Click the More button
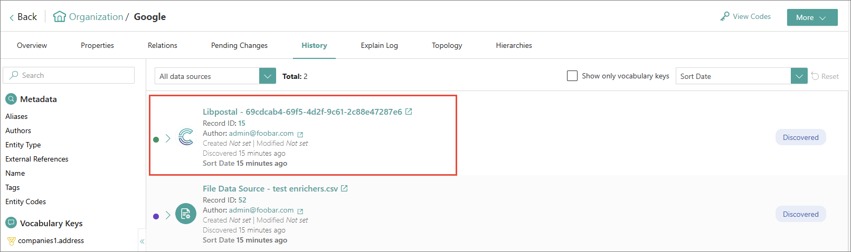This screenshot has height=252, width=851. tap(812, 17)
